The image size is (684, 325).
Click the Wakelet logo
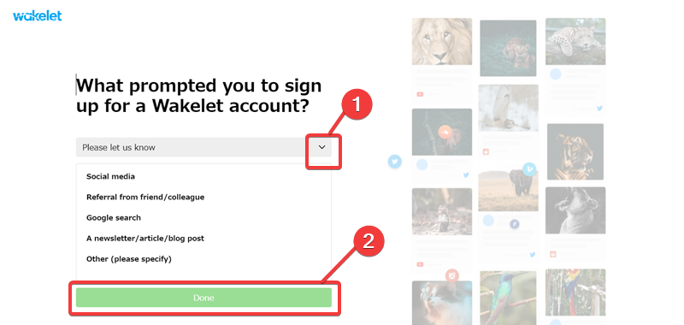(x=37, y=16)
